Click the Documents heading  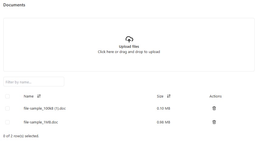click(x=14, y=5)
